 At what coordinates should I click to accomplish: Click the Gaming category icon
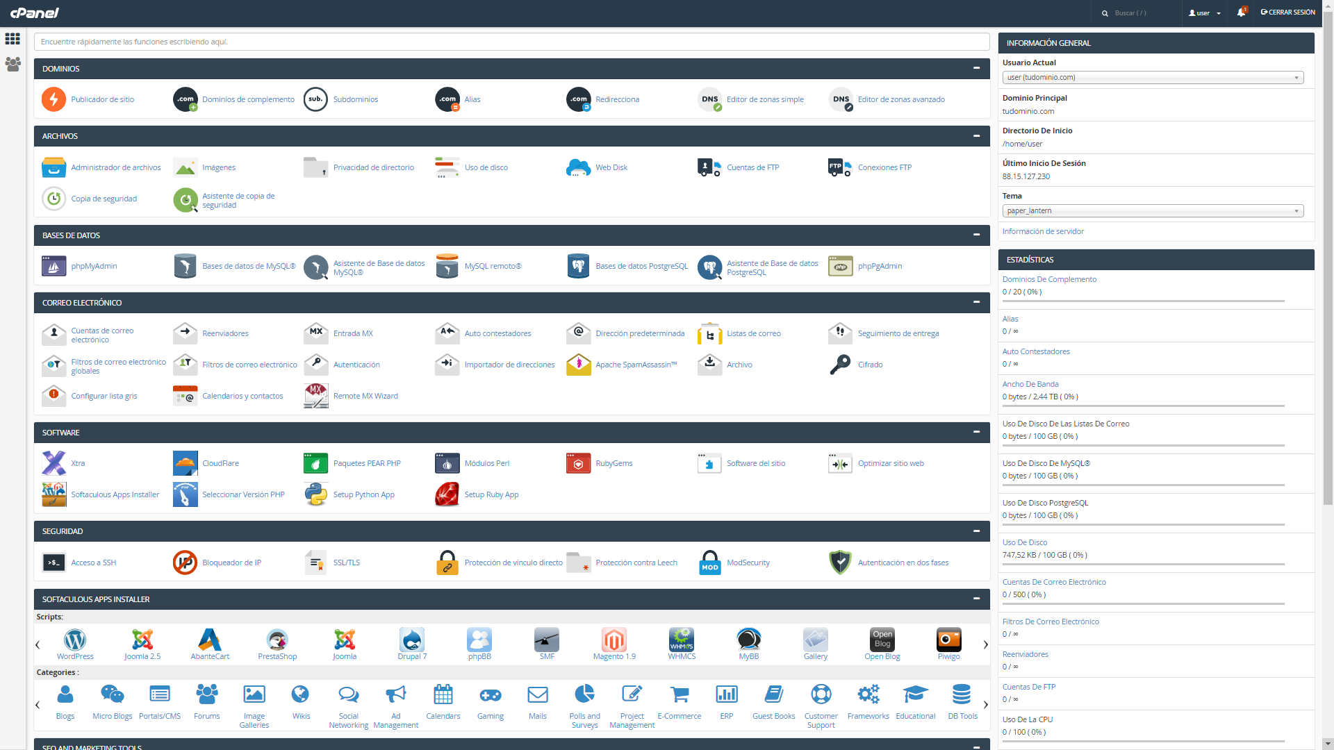click(x=491, y=694)
